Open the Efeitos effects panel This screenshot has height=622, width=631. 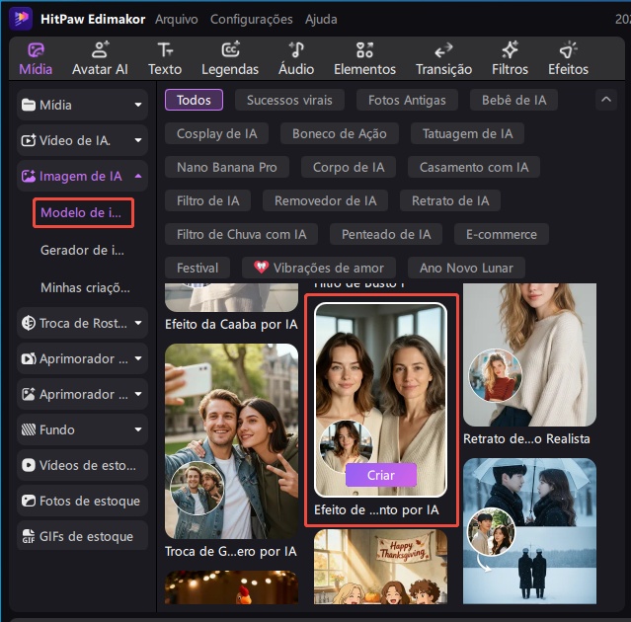tap(568, 58)
